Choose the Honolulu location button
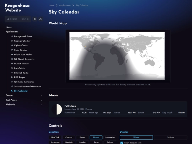 pos(69,142)
